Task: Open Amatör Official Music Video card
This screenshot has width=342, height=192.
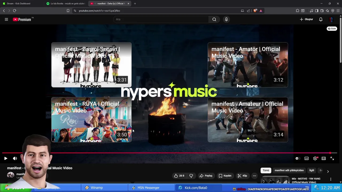Action: pos(248,65)
